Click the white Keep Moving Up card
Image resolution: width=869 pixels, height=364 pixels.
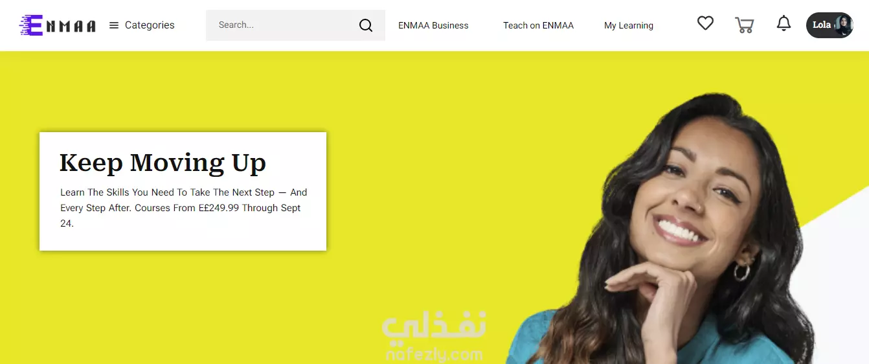[183, 191]
